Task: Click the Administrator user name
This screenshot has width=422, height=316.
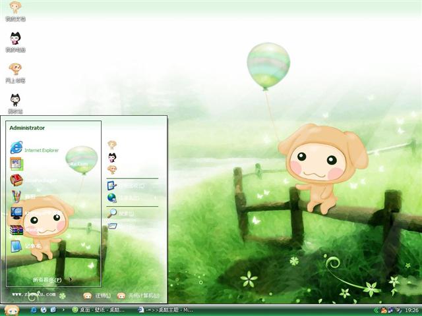Action: 27,128
